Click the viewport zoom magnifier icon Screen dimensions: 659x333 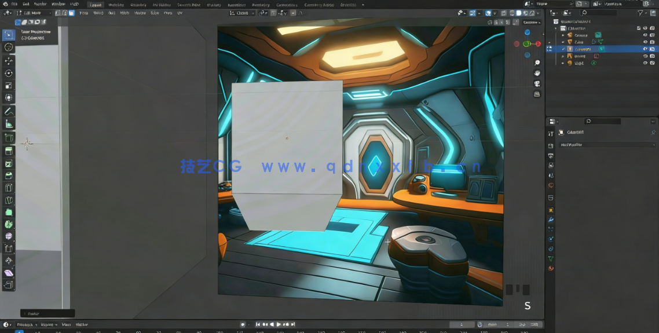pyautogui.click(x=537, y=63)
